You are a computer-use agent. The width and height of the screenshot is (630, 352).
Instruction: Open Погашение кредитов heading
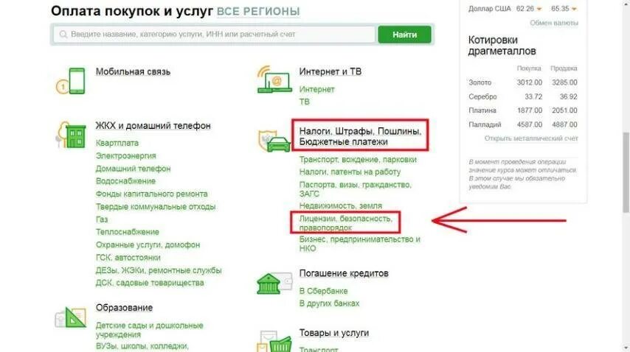point(344,273)
